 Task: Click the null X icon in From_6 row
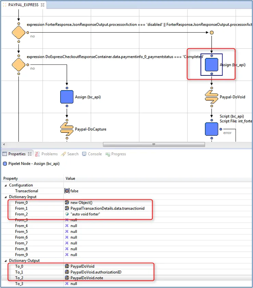pos(67,237)
